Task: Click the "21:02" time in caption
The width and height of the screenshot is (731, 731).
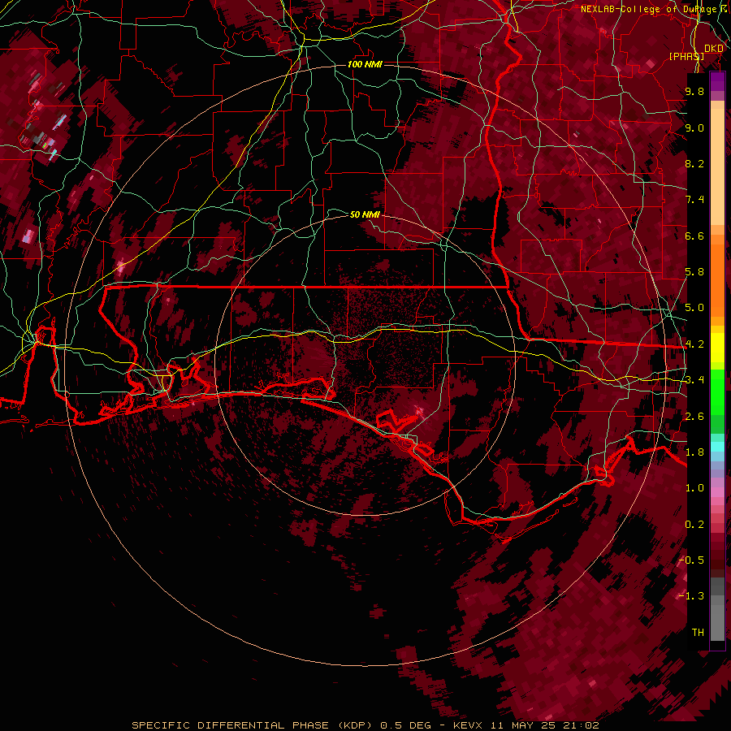Action: 580,725
